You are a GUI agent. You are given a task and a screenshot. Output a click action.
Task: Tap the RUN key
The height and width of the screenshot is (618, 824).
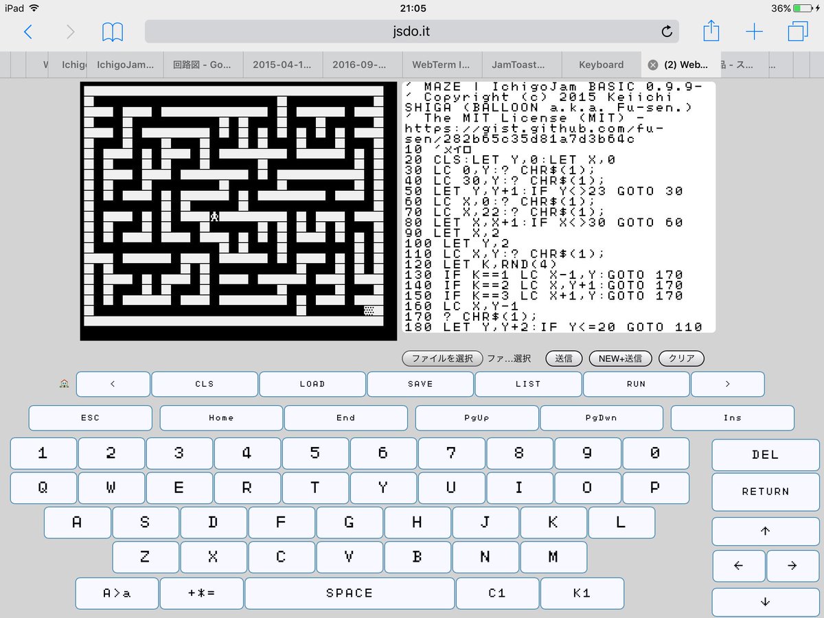[x=636, y=384]
